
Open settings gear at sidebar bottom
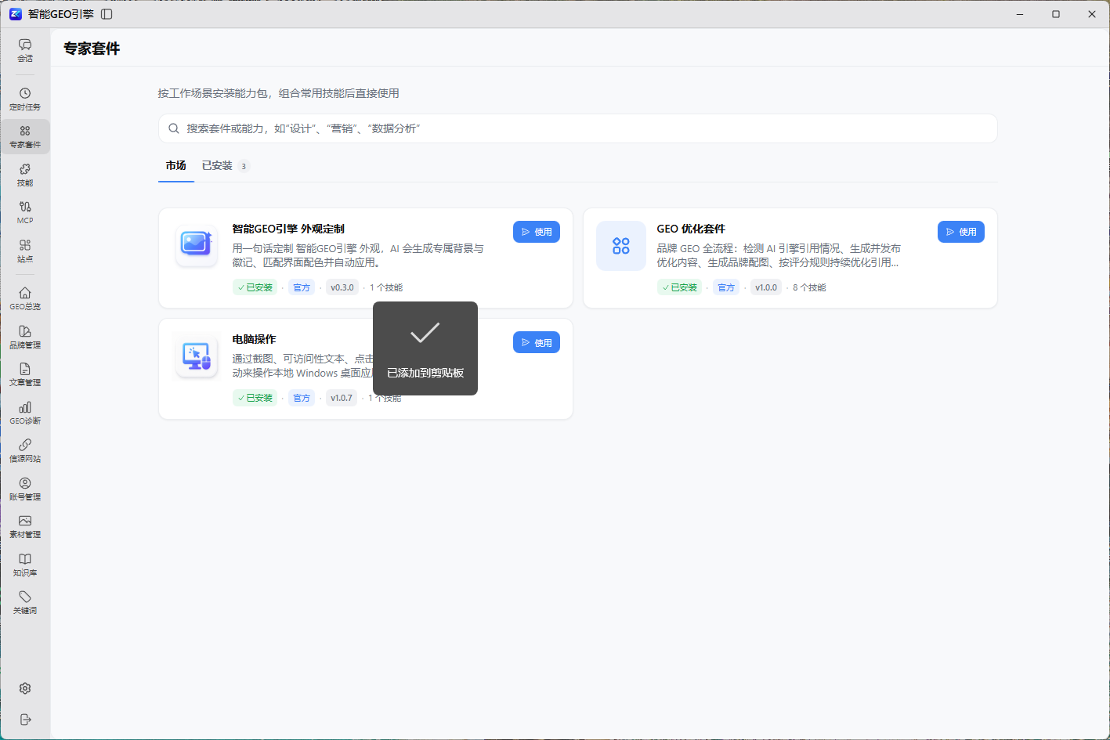point(25,688)
